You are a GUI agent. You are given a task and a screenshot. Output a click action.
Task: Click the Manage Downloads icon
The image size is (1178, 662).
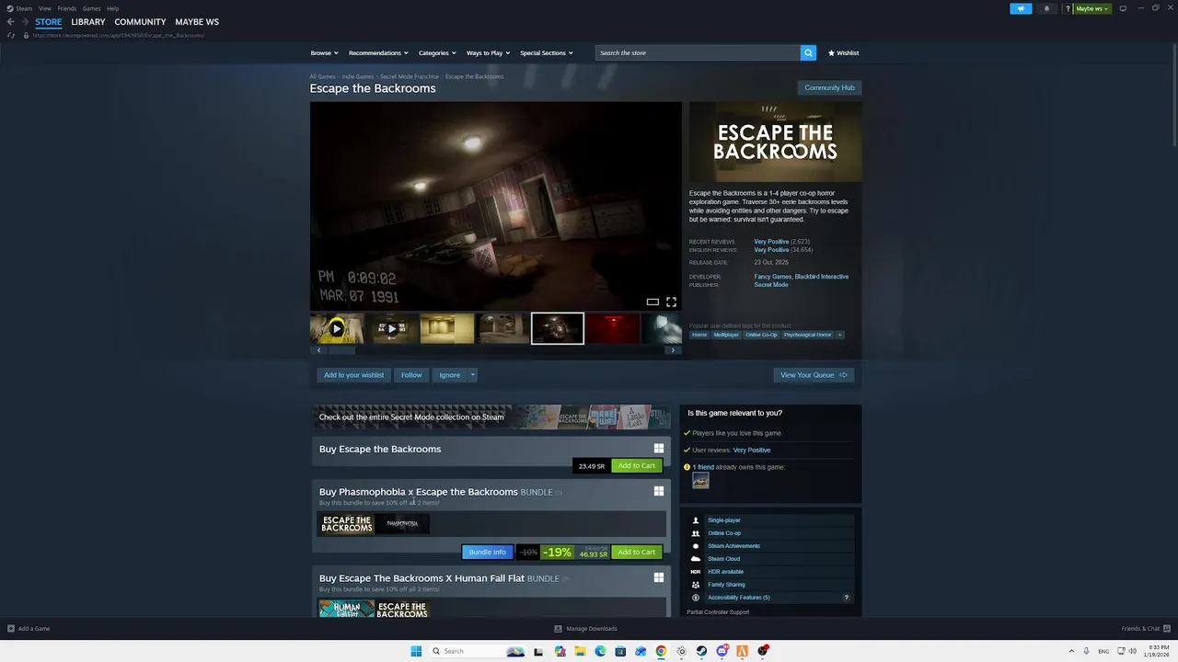click(558, 629)
